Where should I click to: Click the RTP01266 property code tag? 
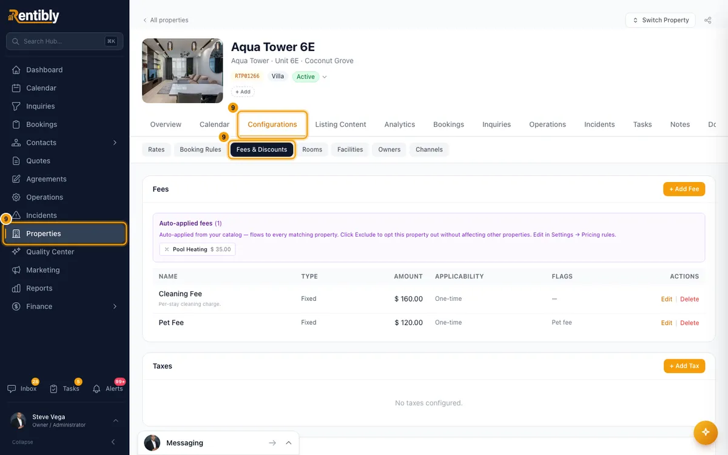click(247, 76)
